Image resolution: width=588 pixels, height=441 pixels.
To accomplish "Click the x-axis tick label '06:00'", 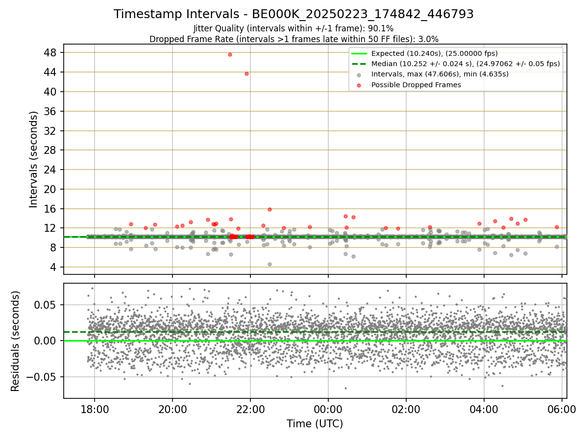I will coord(562,409).
